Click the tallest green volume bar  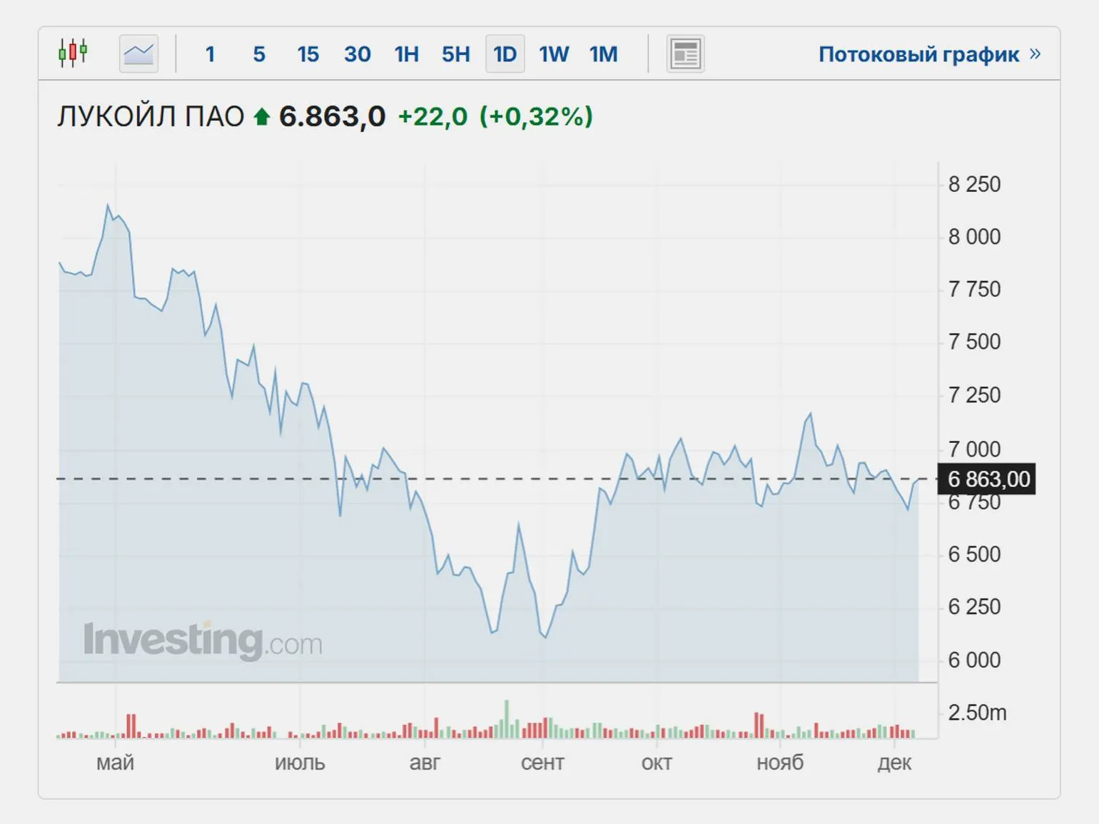(507, 718)
